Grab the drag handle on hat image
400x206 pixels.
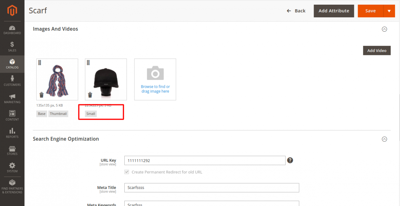pos(88,63)
